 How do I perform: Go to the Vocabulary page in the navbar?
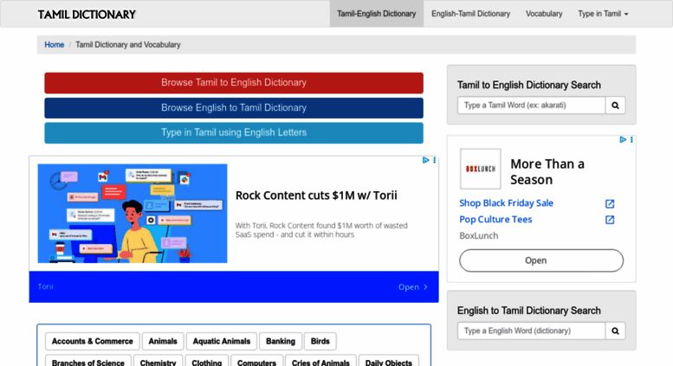pos(544,14)
